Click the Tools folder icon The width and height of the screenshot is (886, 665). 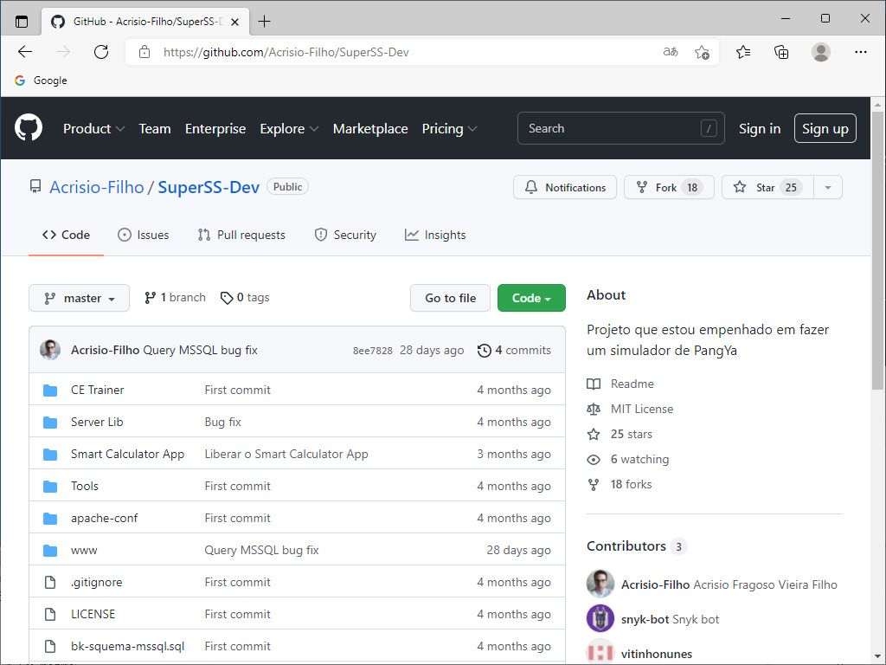click(x=50, y=487)
